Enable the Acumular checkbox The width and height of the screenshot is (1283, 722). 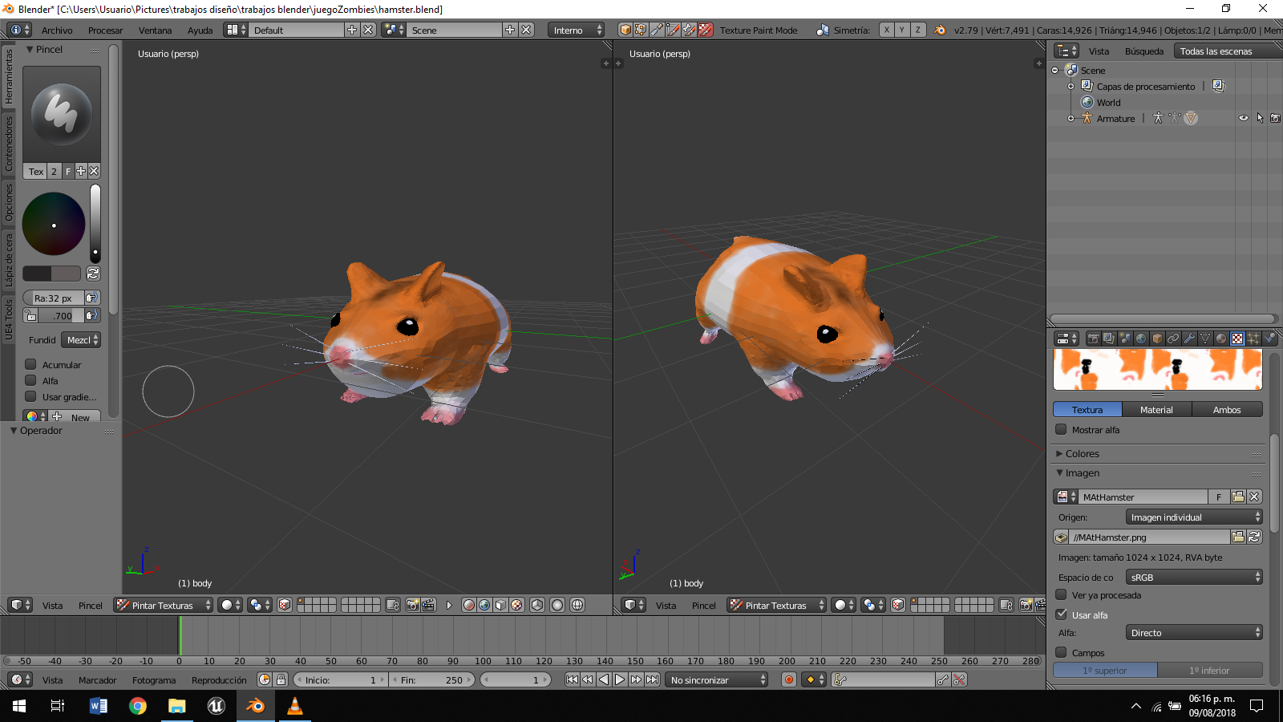pyautogui.click(x=30, y=364)
